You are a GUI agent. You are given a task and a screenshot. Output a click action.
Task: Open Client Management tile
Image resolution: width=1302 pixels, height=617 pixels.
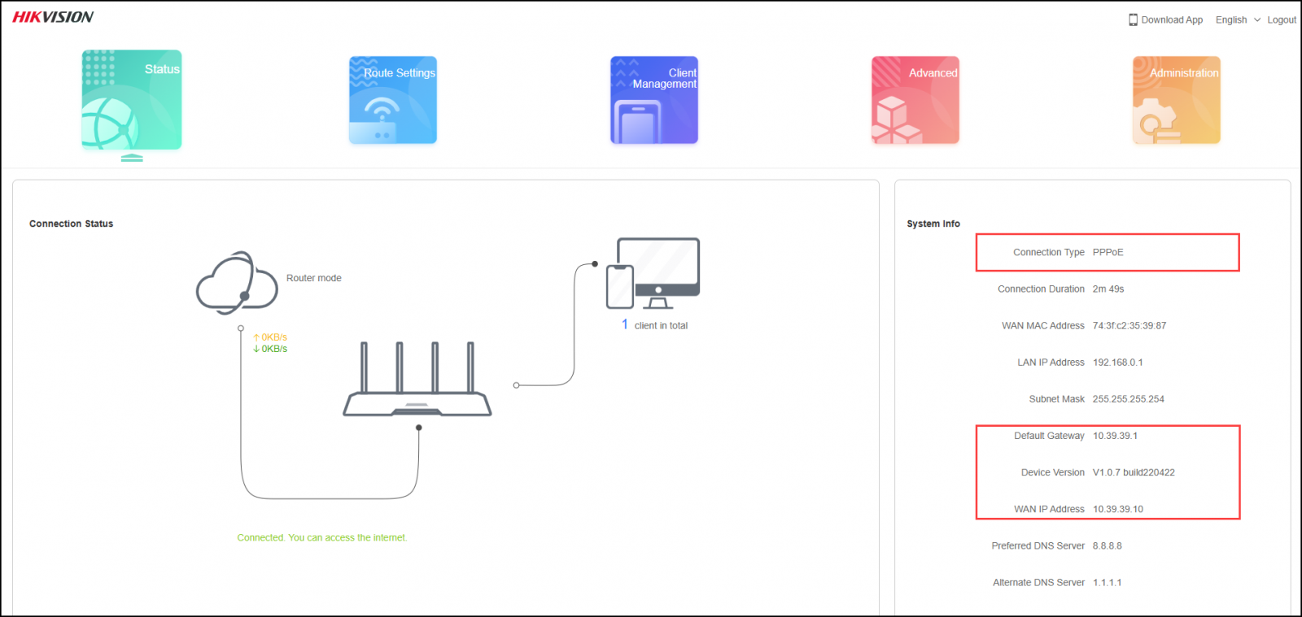tap(654, 100)
